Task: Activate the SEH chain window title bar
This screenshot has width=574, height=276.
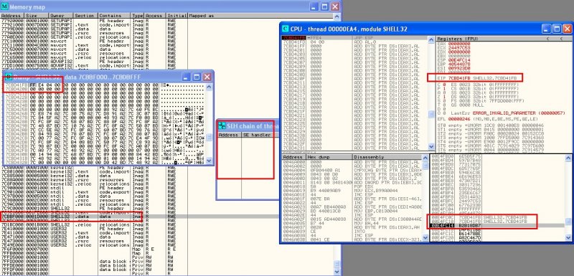Action: [x=248, y=126]
